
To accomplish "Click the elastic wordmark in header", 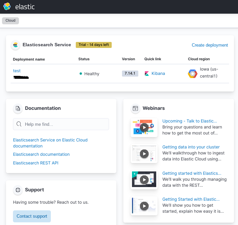I will pyautogui.click(x=25, y=7).
